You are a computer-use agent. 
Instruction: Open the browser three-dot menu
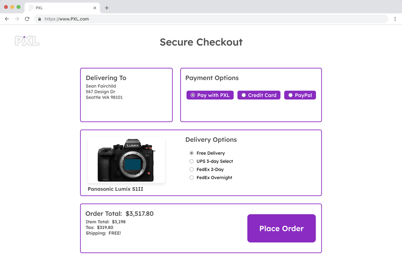pos(395,19)
